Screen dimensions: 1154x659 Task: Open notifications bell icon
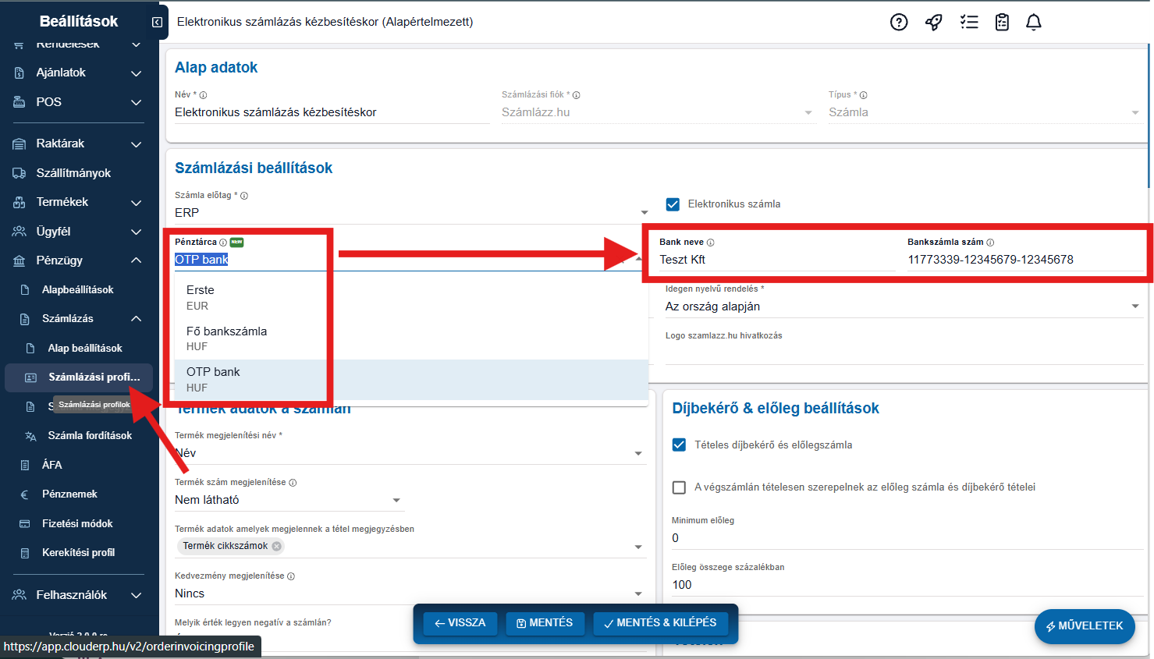coord(1034,22)
